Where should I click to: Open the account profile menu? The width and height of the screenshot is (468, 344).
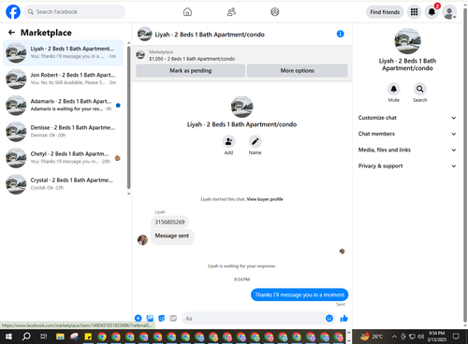click(x=449, y=12)
